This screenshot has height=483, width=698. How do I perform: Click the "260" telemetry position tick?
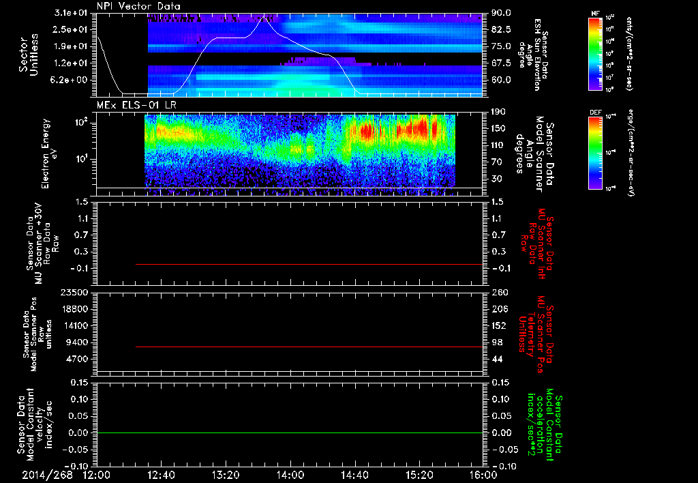(x=499, y=293)
